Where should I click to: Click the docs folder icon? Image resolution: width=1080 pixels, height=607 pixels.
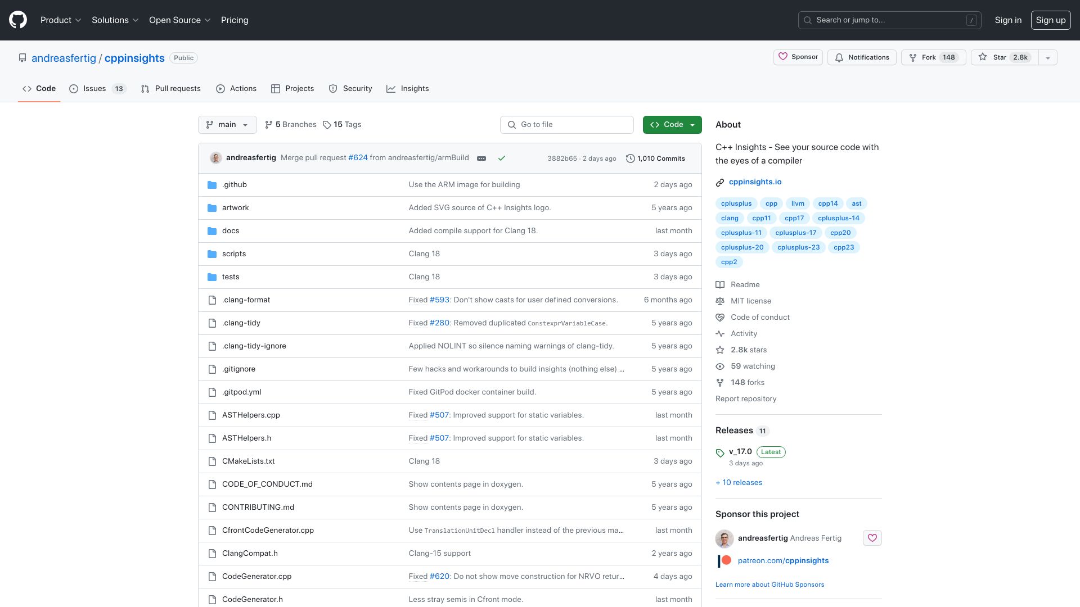[212, 231]
